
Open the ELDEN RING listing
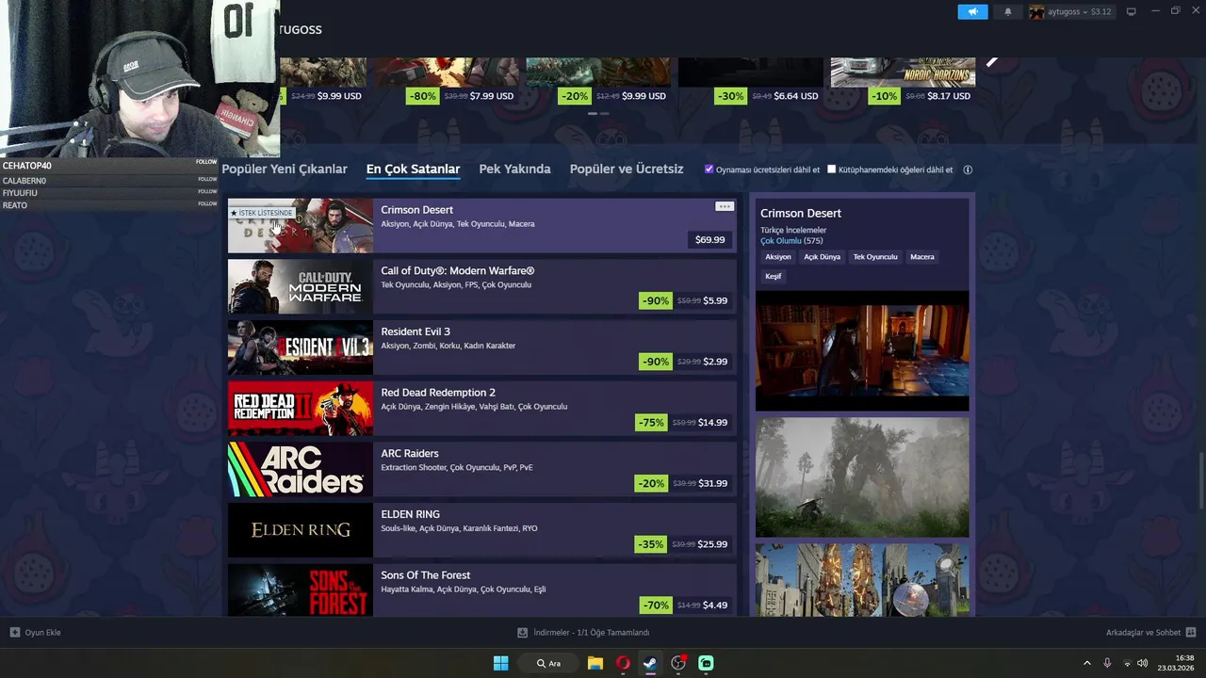481,530
